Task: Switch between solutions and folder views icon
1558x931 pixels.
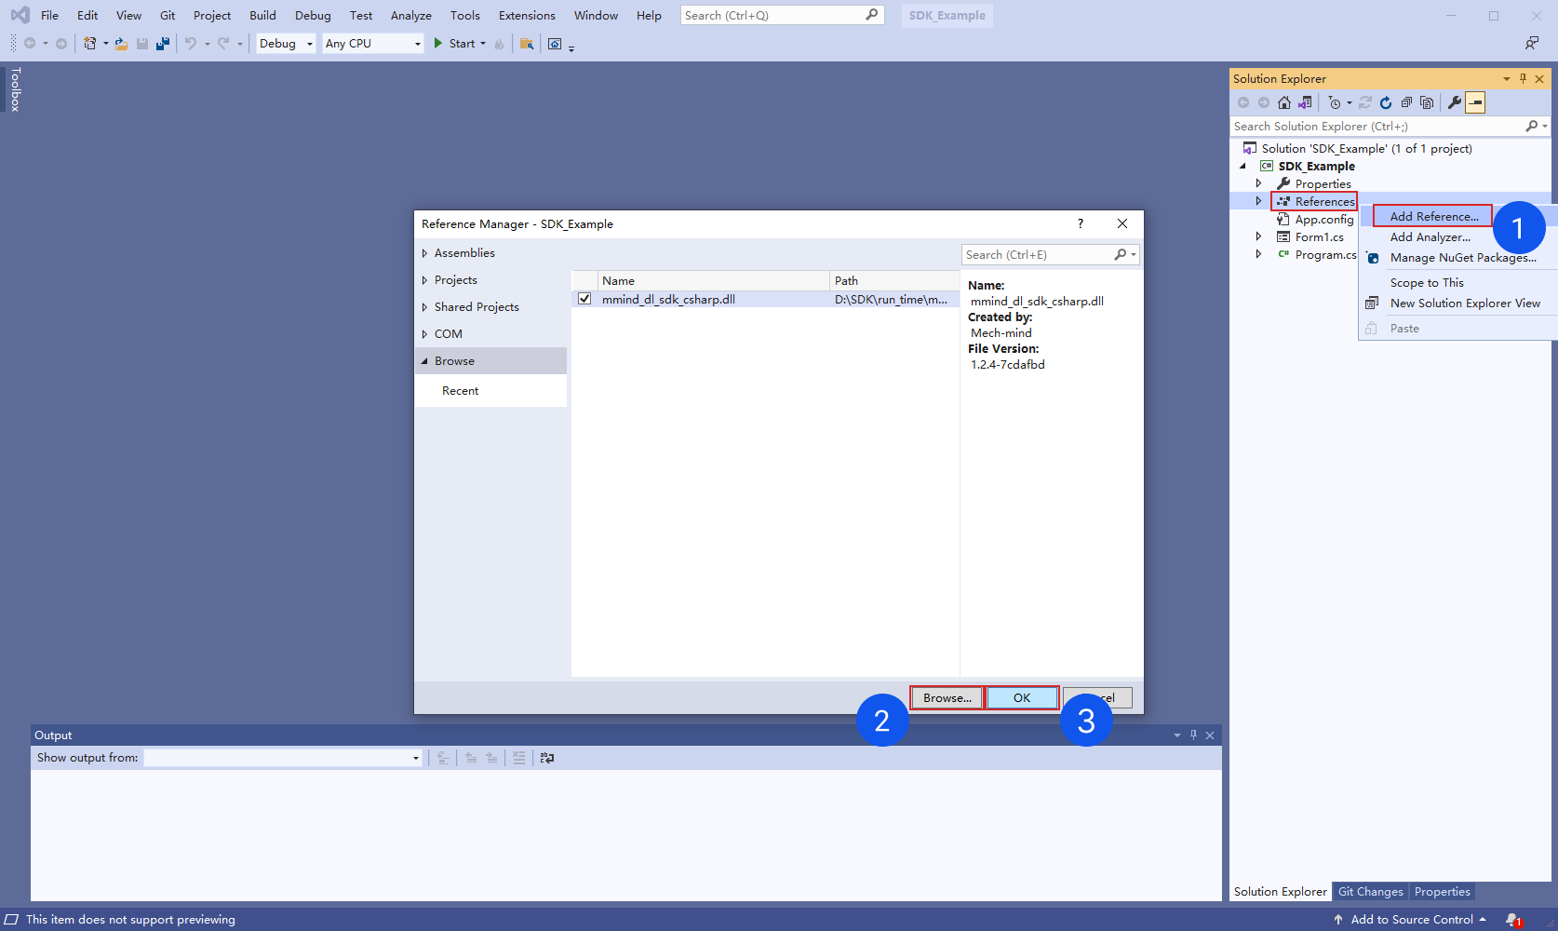Action: click(x=1305, y=102)
